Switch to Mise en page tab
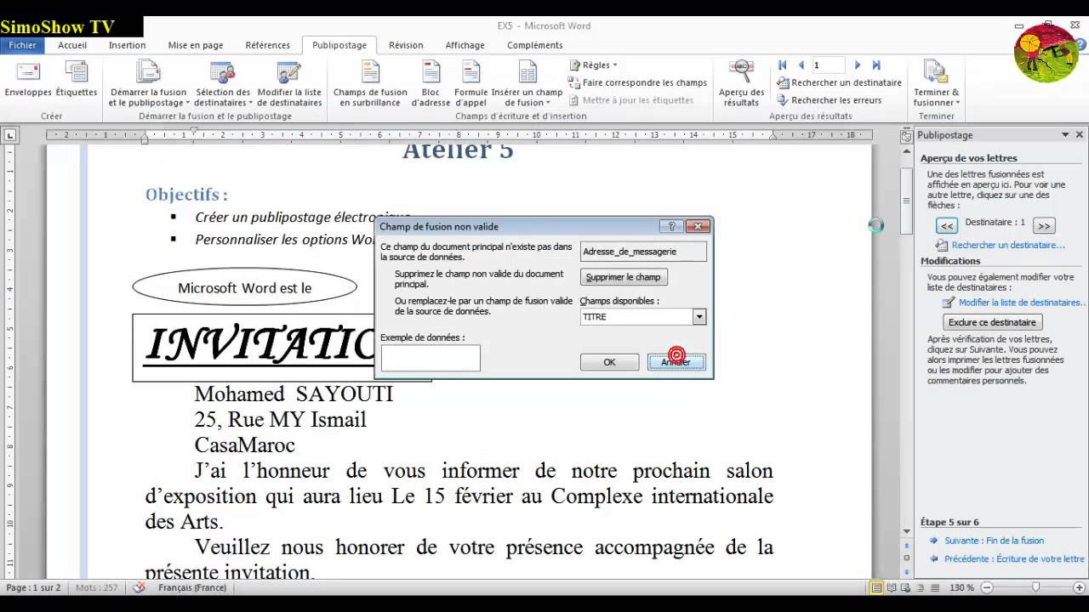Image resolution: width=1089 pixels, height=612 pixels. click(196, 45)
